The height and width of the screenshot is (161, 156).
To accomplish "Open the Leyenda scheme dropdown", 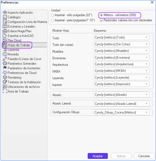I will pos(121,77).
